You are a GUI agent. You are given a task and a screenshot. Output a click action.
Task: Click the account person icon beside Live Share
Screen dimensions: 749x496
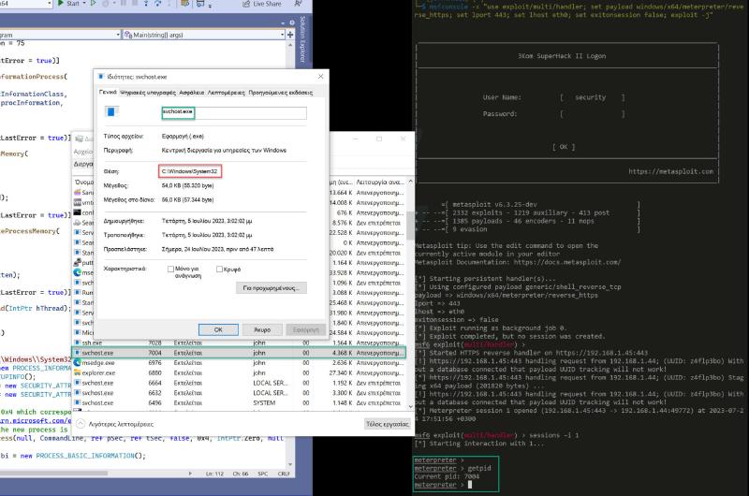click(x=299, y=4)
